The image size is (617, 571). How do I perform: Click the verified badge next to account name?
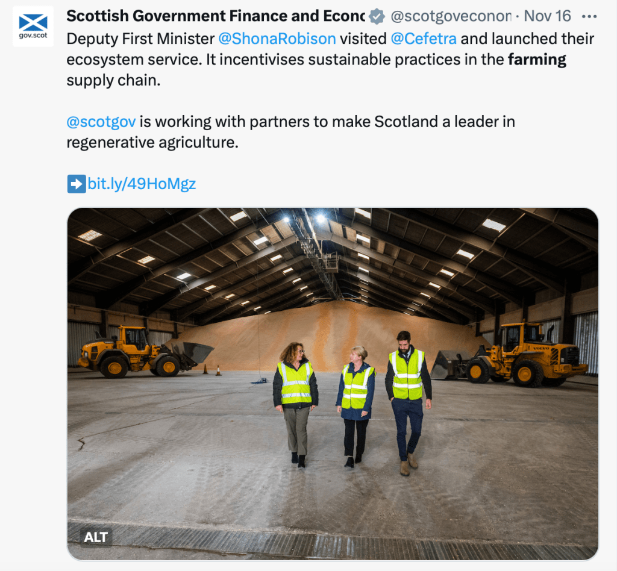point(377,16)
